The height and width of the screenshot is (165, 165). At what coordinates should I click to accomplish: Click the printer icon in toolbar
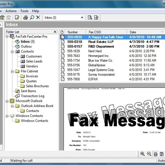coord(25,18)
